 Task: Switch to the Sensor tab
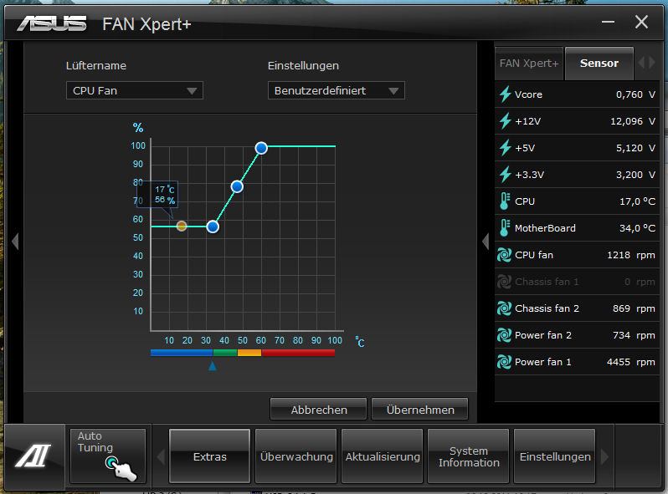[x=599, y=64]
